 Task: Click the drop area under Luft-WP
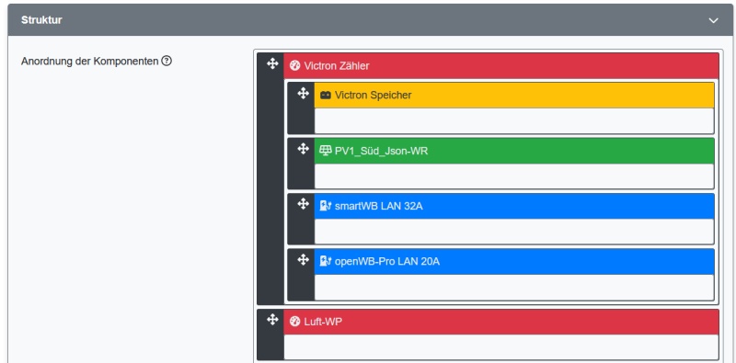(500, 347)
